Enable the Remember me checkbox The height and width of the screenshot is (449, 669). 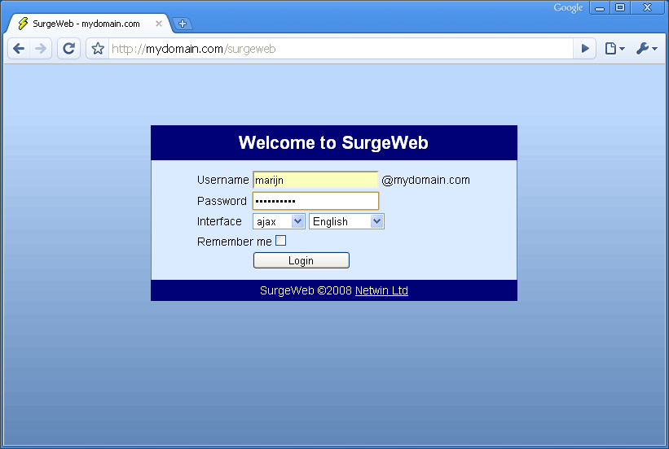[281, 241]
